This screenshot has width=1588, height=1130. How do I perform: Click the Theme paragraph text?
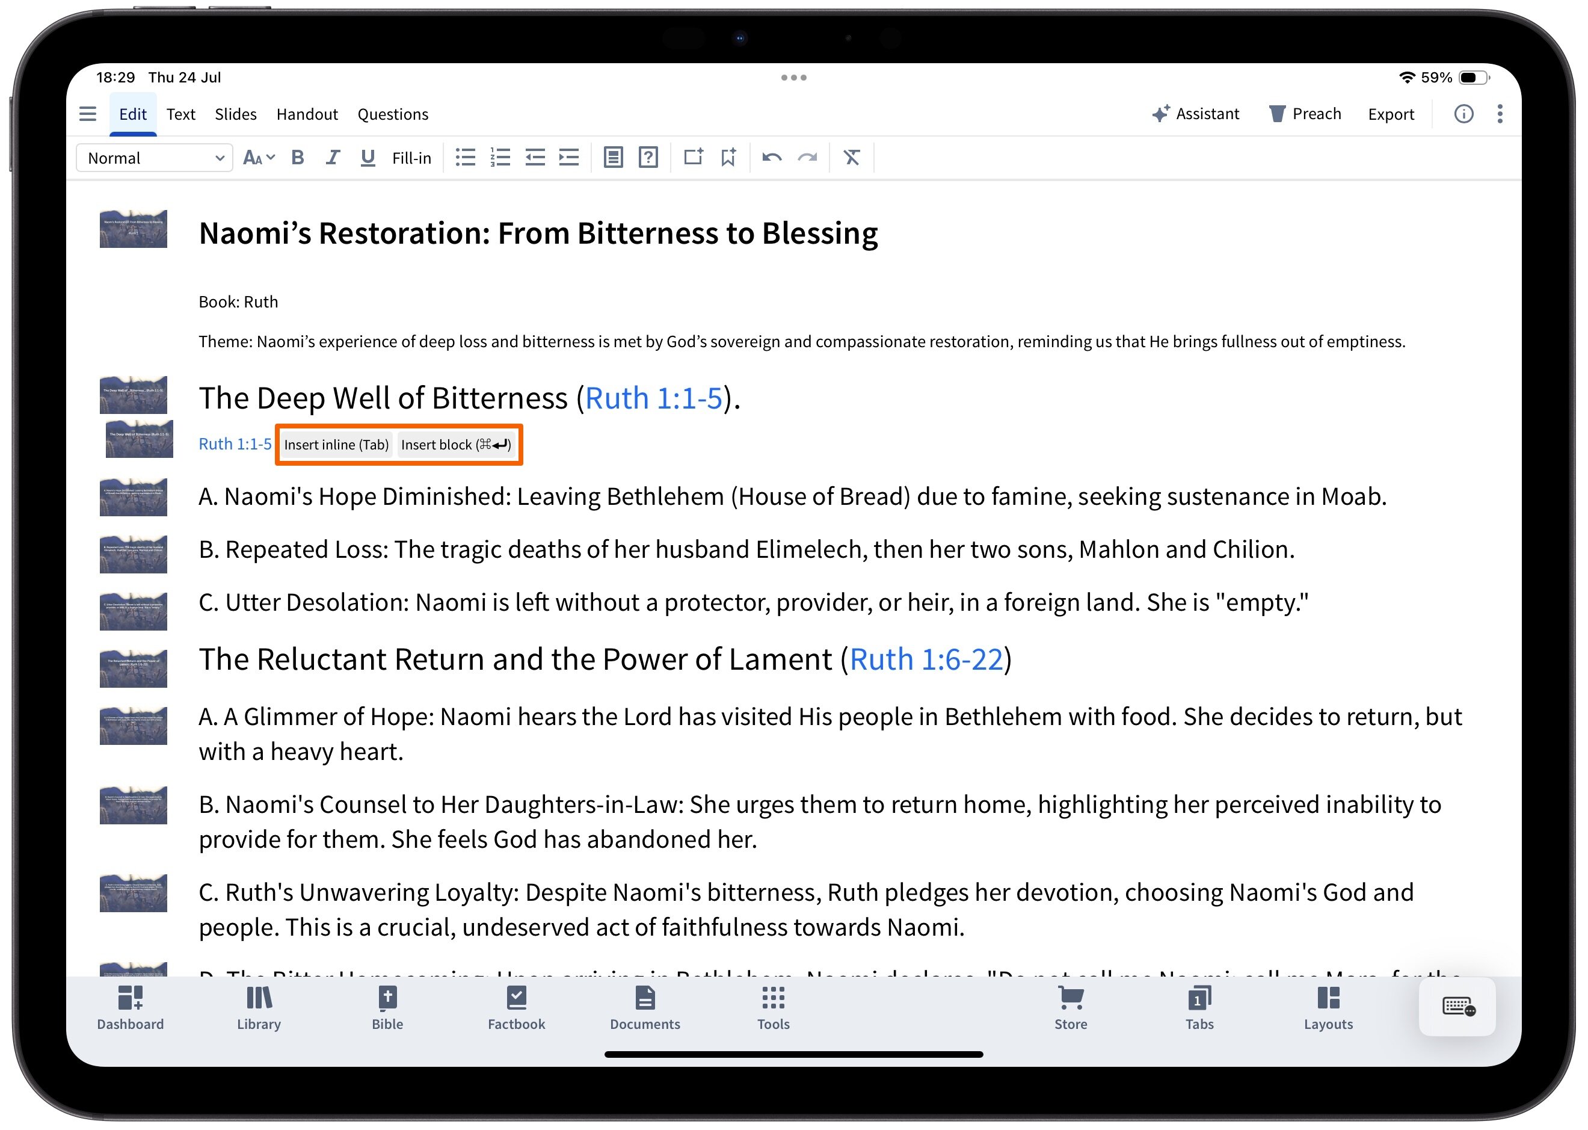click(x=801, y=342)
